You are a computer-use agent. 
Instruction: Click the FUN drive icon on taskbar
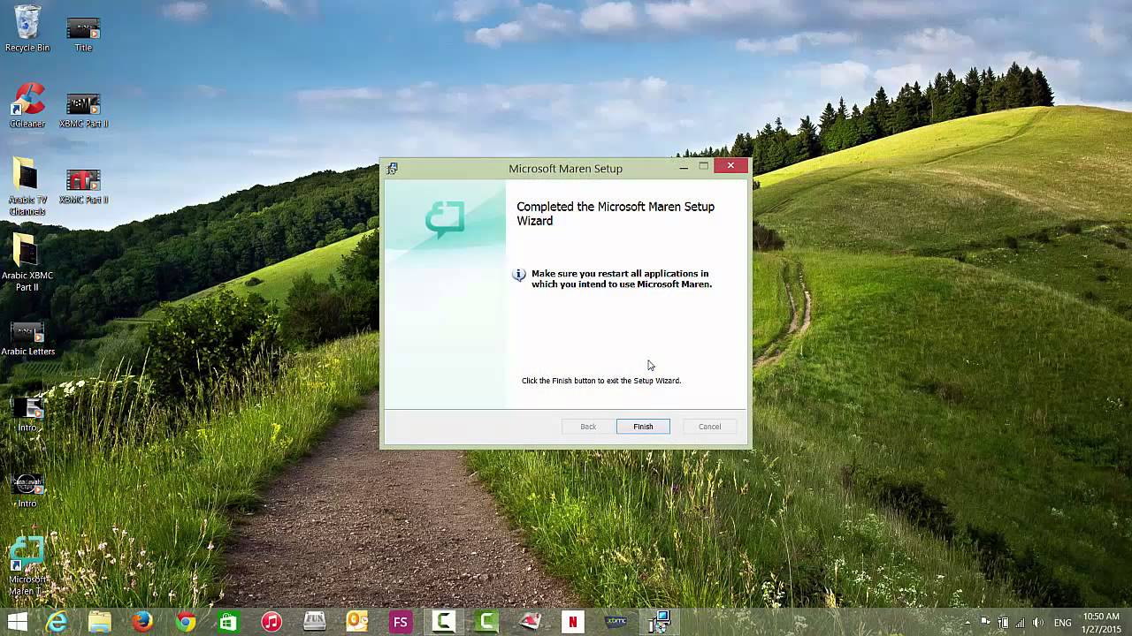click(x=315, y=622)
